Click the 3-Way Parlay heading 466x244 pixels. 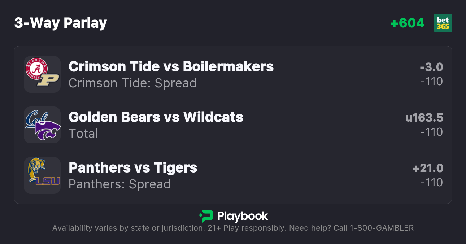pyautogui.click(x=61, y=23)
